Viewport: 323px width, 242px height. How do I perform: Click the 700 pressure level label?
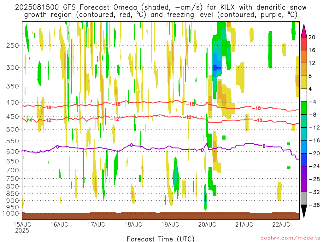pos(13,170)
